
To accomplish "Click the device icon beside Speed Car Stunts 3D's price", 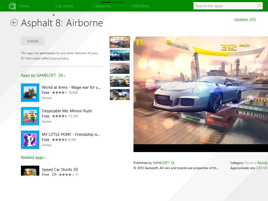I will 54,175.
